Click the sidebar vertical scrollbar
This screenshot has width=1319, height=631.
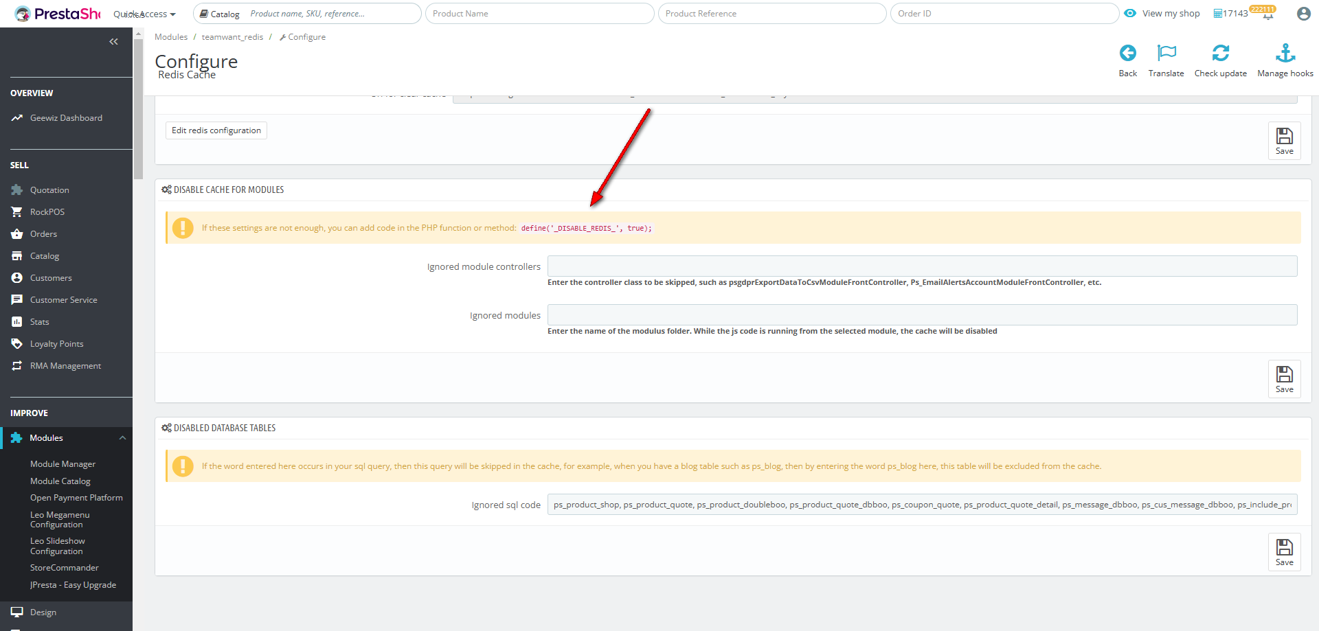138,110
